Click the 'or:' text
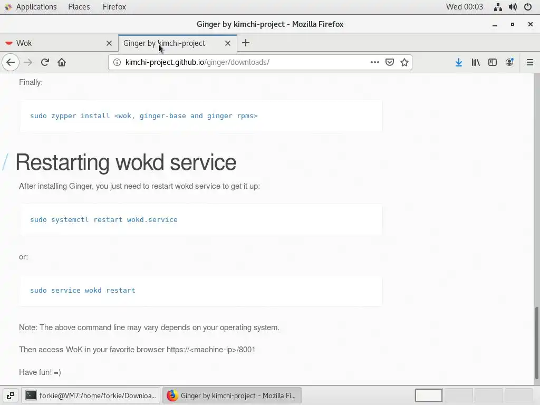 pyautogui.click(x=23, y=257)
